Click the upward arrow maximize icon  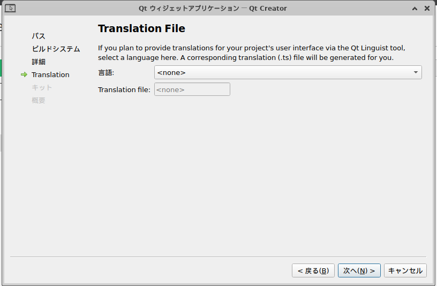point(415,9)
